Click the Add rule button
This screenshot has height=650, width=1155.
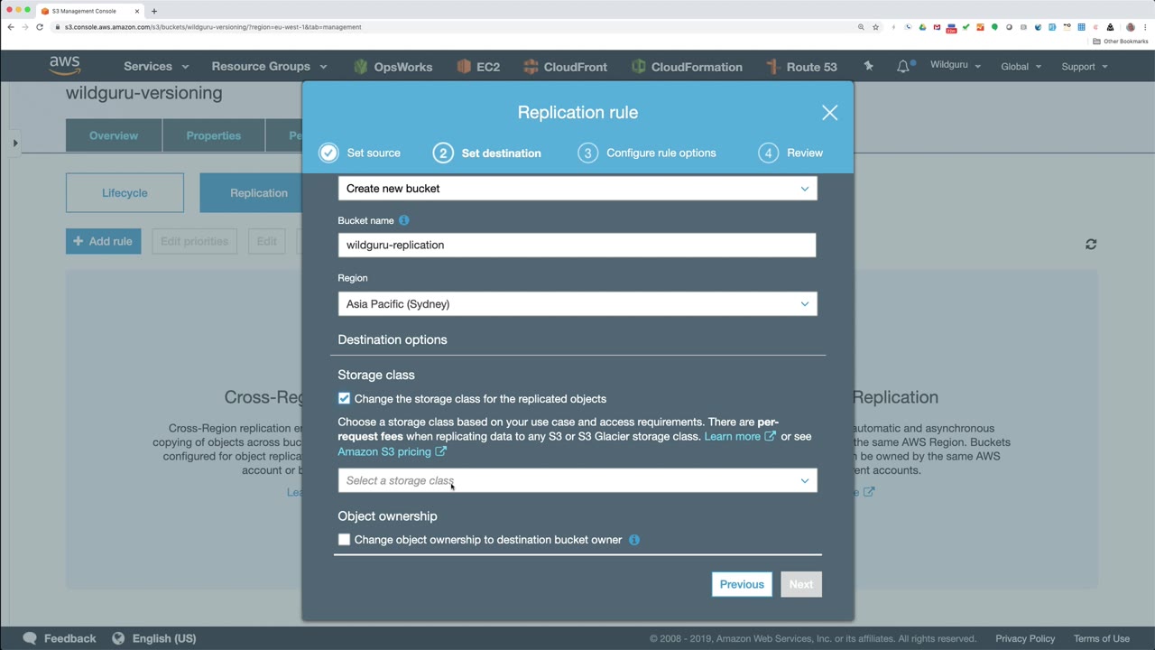(x=104, y=241)
